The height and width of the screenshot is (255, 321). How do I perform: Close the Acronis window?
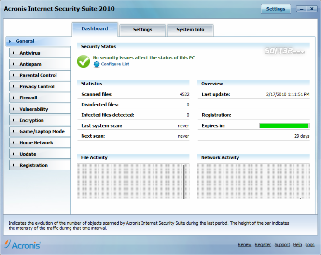tap(312, 9)
